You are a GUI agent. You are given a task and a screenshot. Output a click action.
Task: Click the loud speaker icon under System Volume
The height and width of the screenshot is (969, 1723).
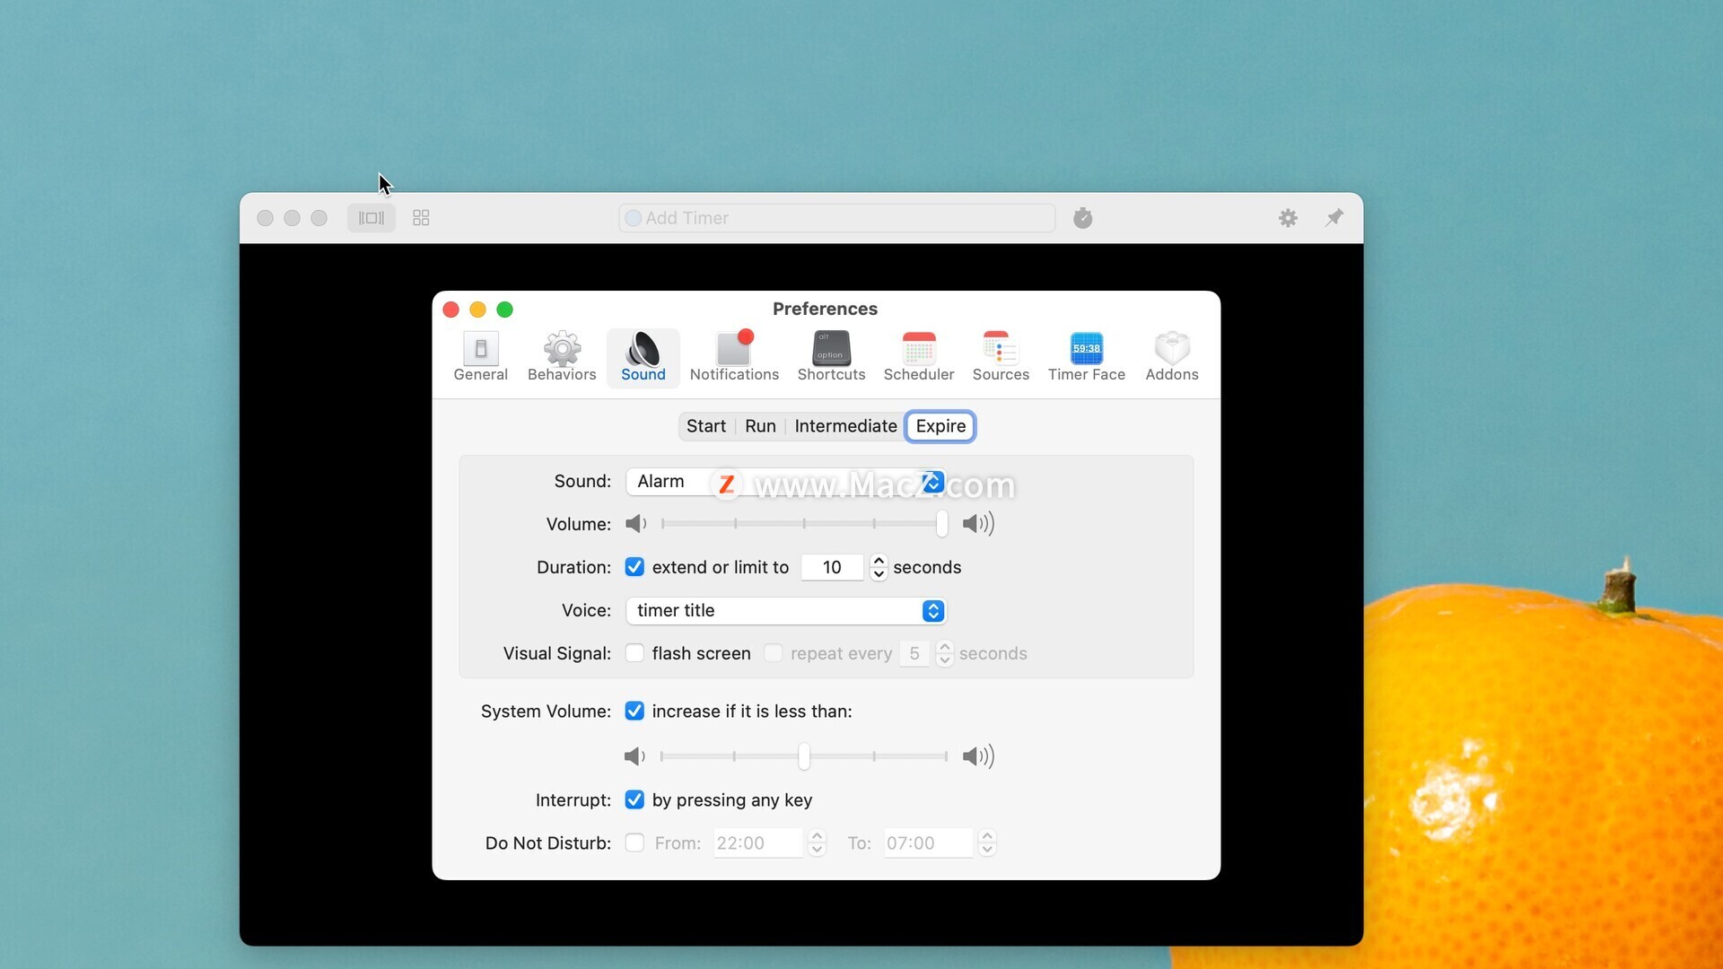click(978, 756)
